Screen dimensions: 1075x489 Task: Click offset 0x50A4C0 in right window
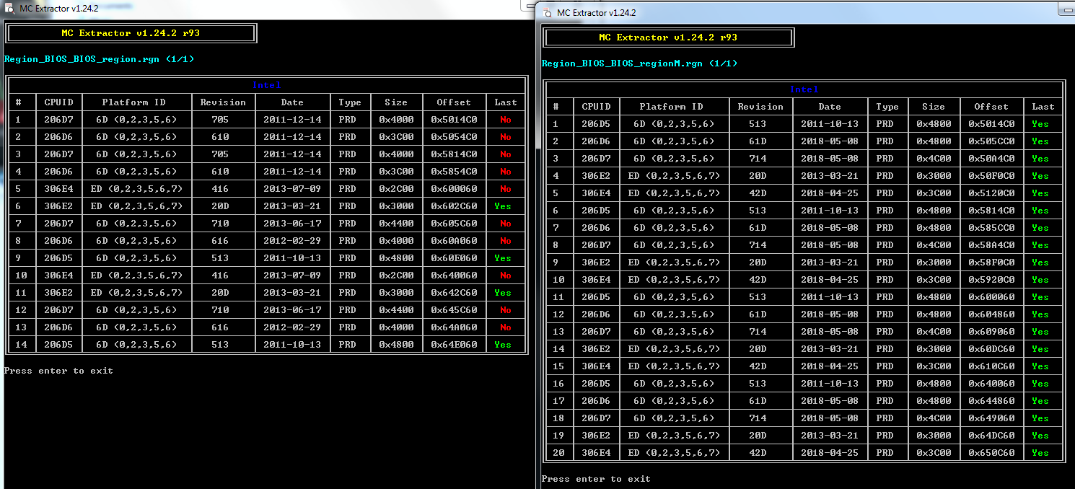[x=991, y=159]
